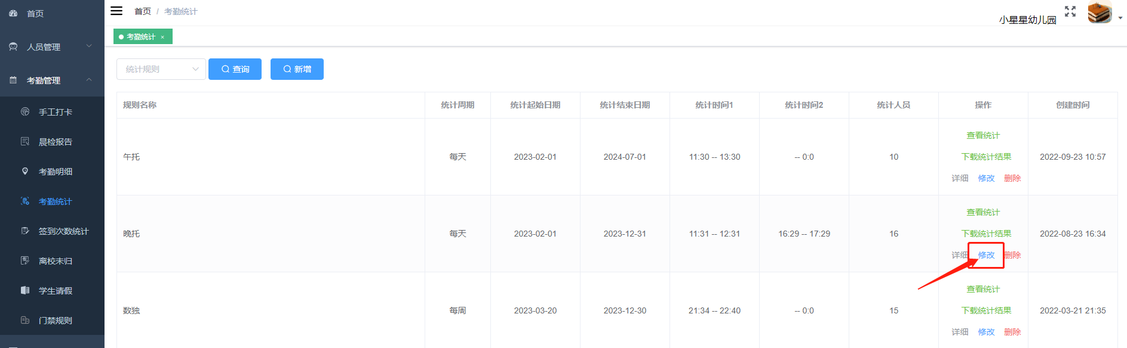Select the 手工打卡 sidebar icon
Image resolution: width=1127 pixels, height=348 pixels.
click(x=24, y=111)
